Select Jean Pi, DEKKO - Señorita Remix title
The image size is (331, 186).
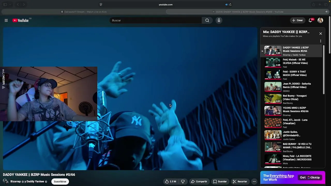(297, 86)
